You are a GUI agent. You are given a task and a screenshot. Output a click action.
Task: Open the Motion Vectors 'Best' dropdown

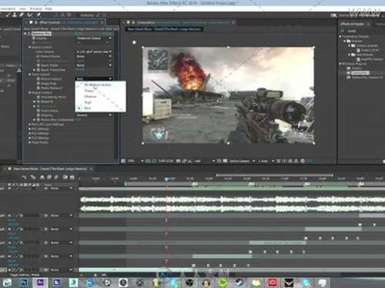[94, 79]
